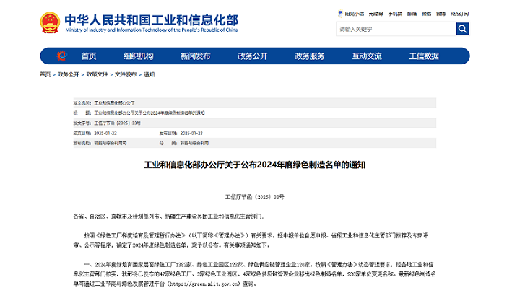Click 政策文件 in the breadcrumb
The image size is (520, 293).
97,74
